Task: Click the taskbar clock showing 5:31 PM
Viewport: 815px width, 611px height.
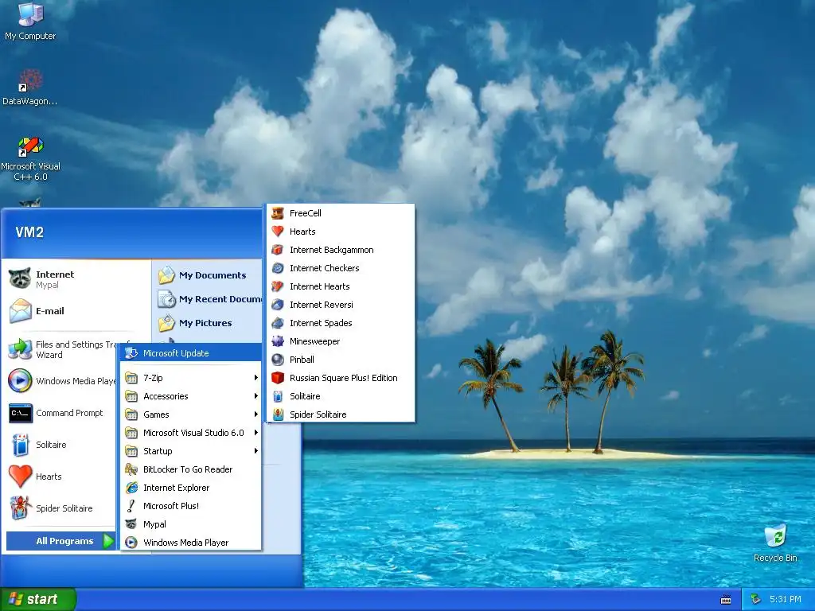Action: point(785,600)
